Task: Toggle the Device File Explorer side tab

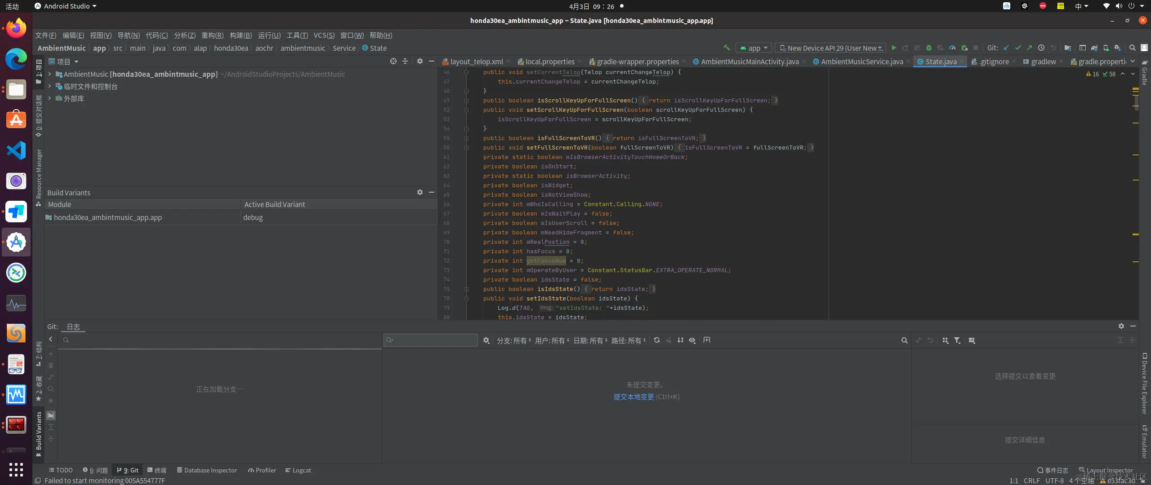Action: click(1145, 383)
